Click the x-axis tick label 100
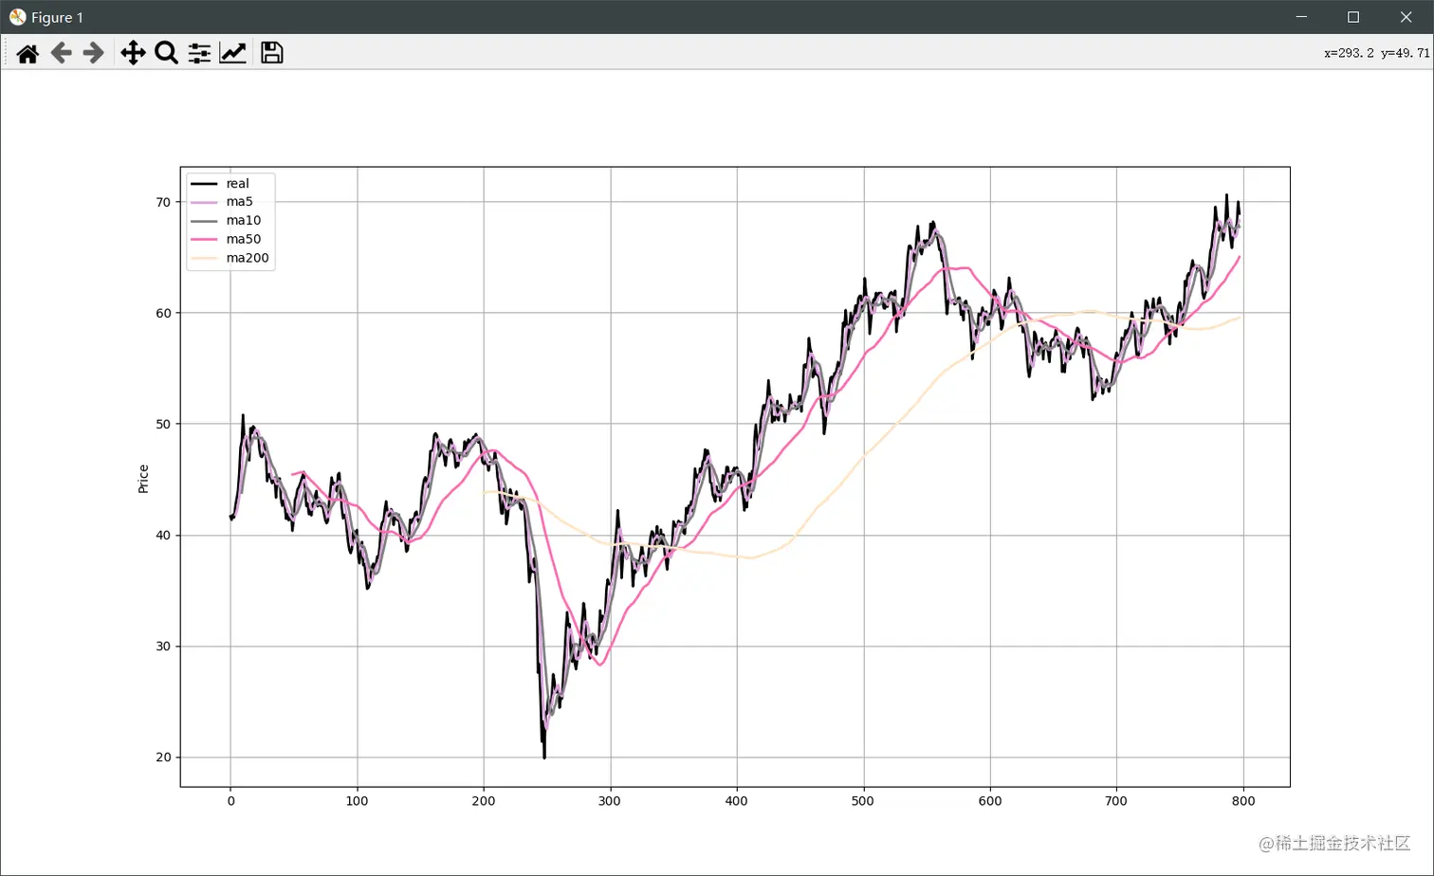The width and height of the screenshot is (1434, 876). click(357, 801)
